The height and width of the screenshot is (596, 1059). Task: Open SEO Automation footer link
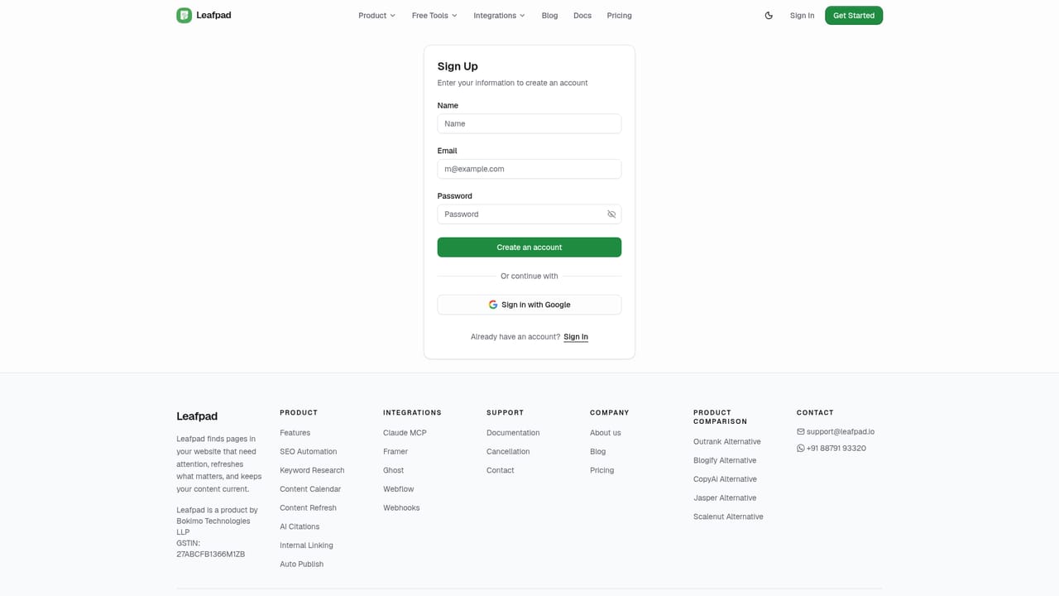[x=308, y=452]
